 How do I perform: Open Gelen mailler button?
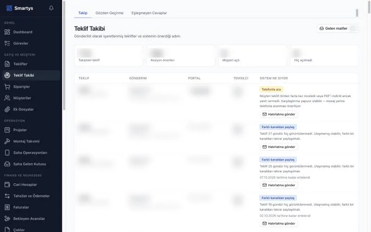coord(338,28)
